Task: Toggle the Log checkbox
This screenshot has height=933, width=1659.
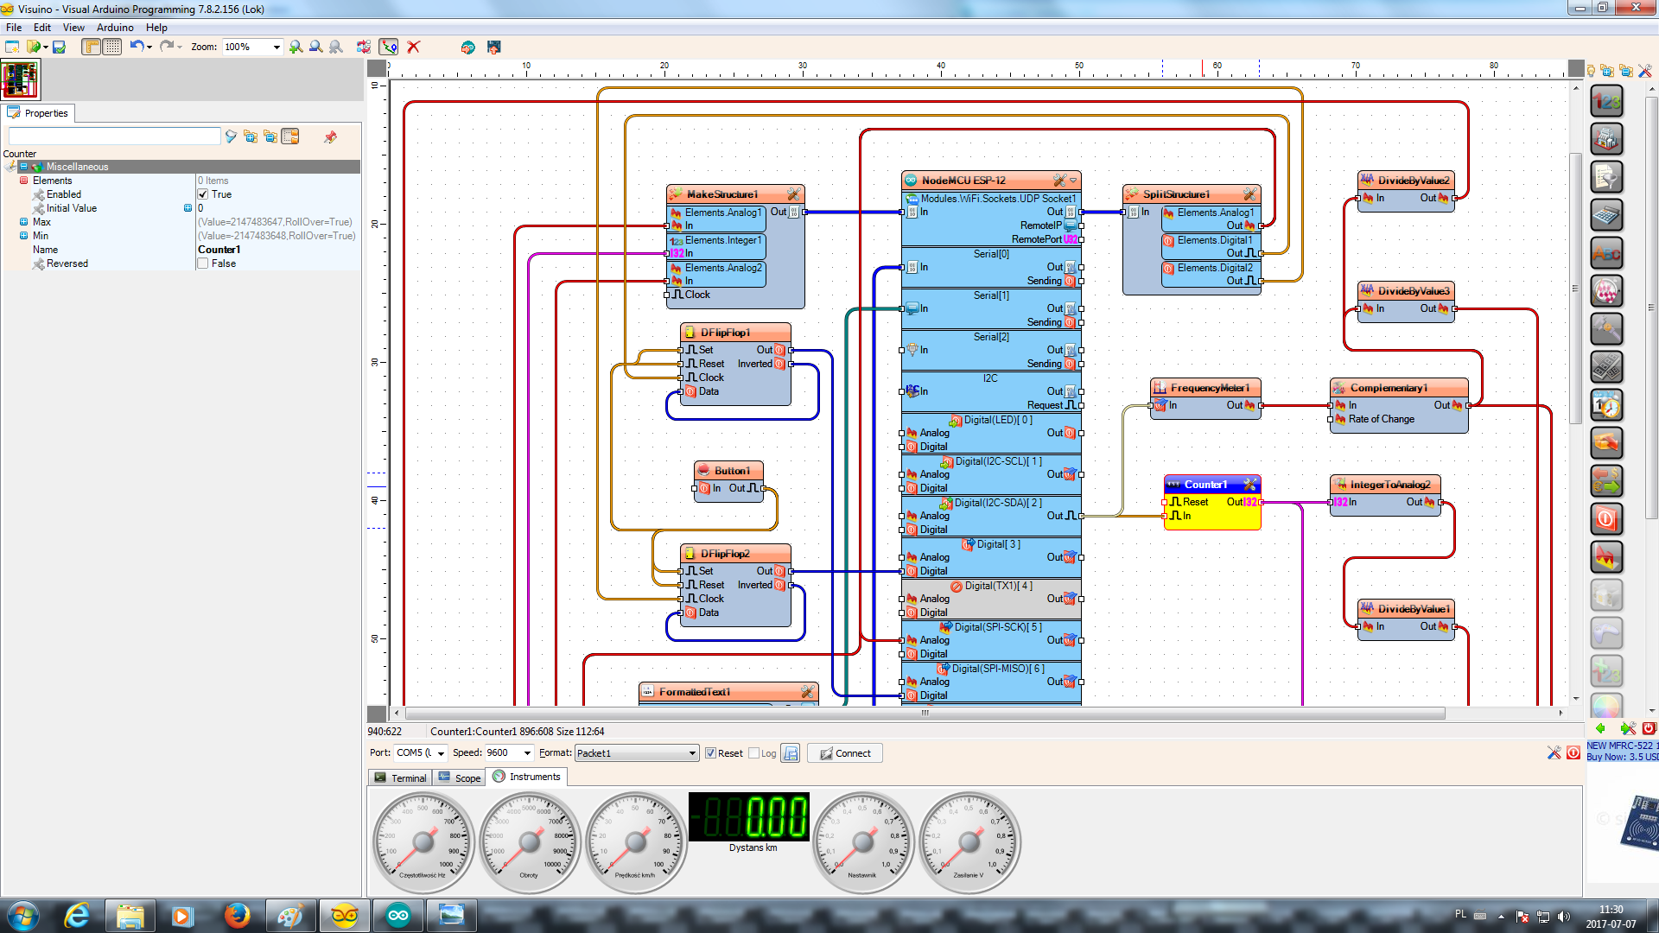Action: click(753, 753)
